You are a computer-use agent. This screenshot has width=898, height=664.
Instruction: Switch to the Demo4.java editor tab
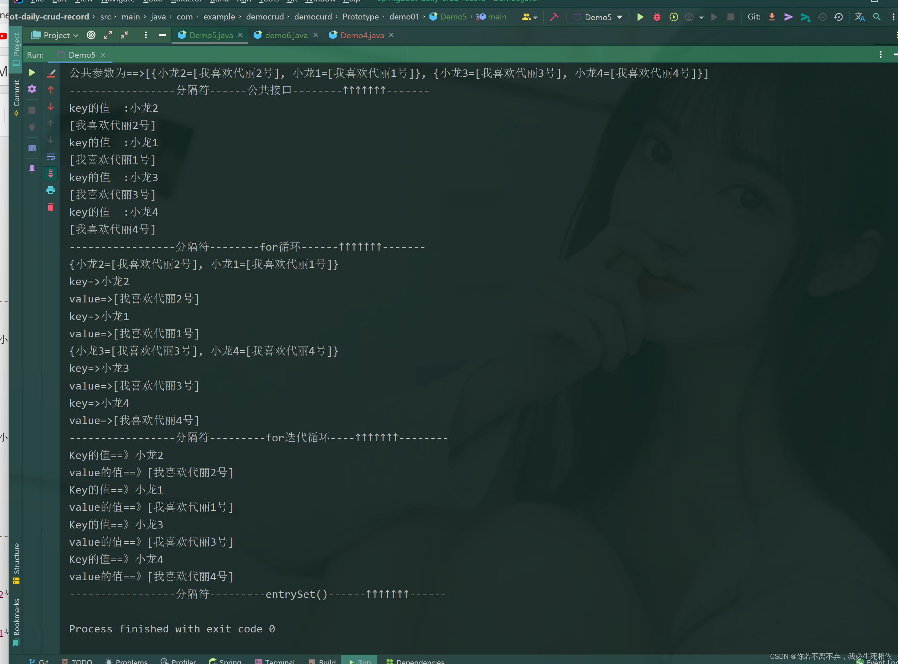(x=362, y=35)
